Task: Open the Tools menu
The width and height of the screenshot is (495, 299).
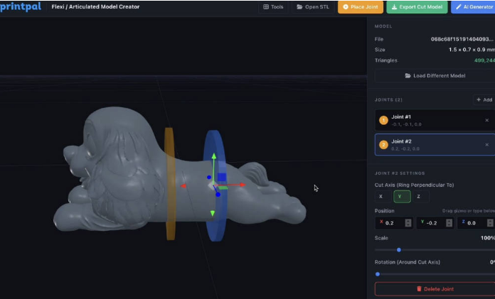Action: click(273, 7)
